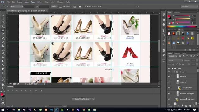The height and width of the screenshot is (112, 199).
Task: Toggle the pixel layer filter icon
Action: tap(180, 56)
